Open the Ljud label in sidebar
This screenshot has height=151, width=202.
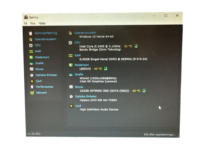point(39,81)
